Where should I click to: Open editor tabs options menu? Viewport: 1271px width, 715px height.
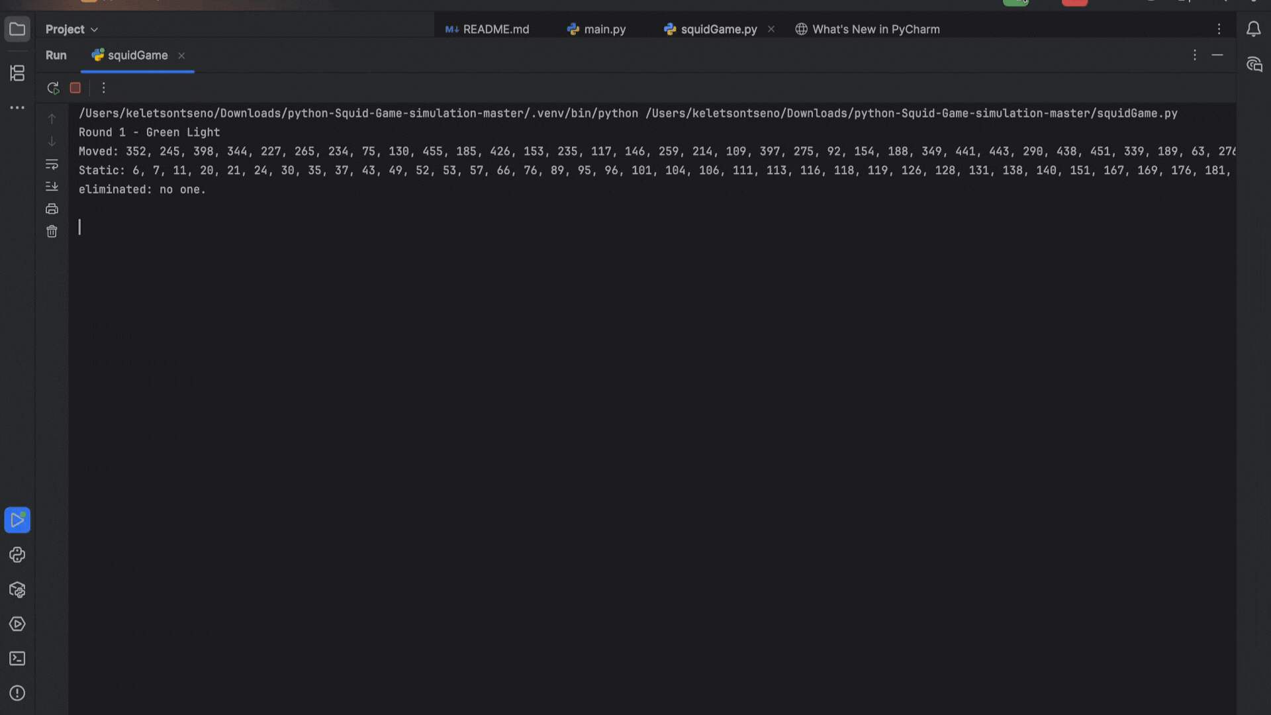click(1219, 29)
